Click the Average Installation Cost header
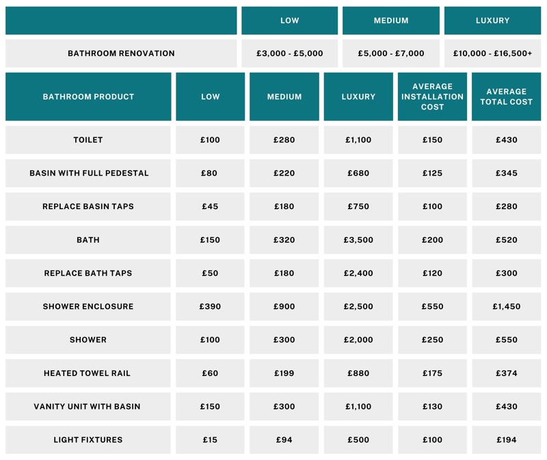 click(432, 96)
